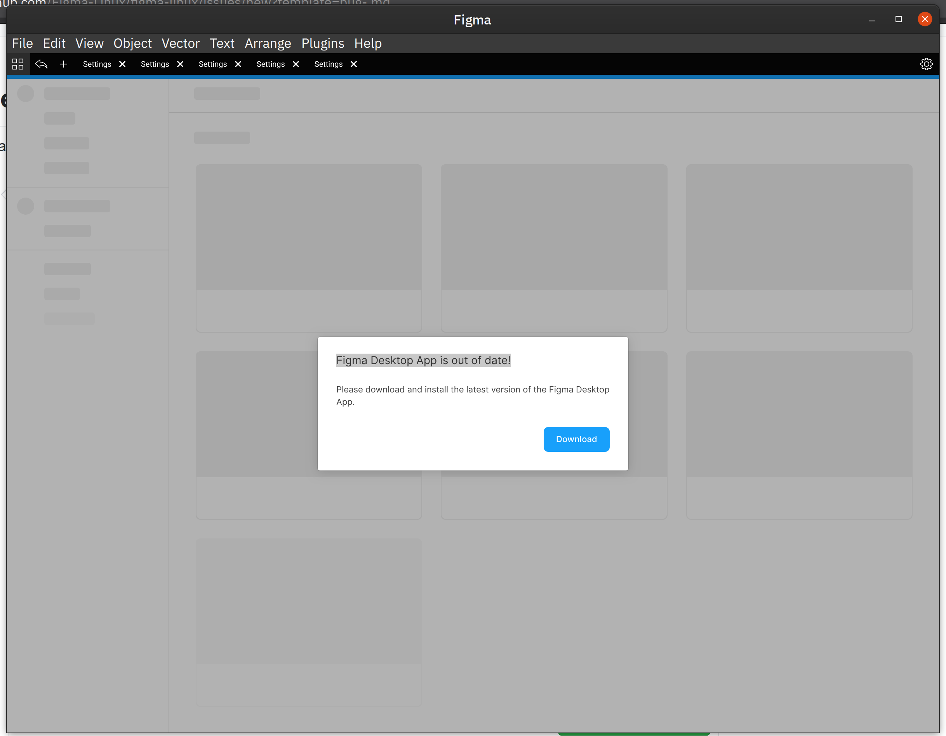Open the View menu

point(89,43)
